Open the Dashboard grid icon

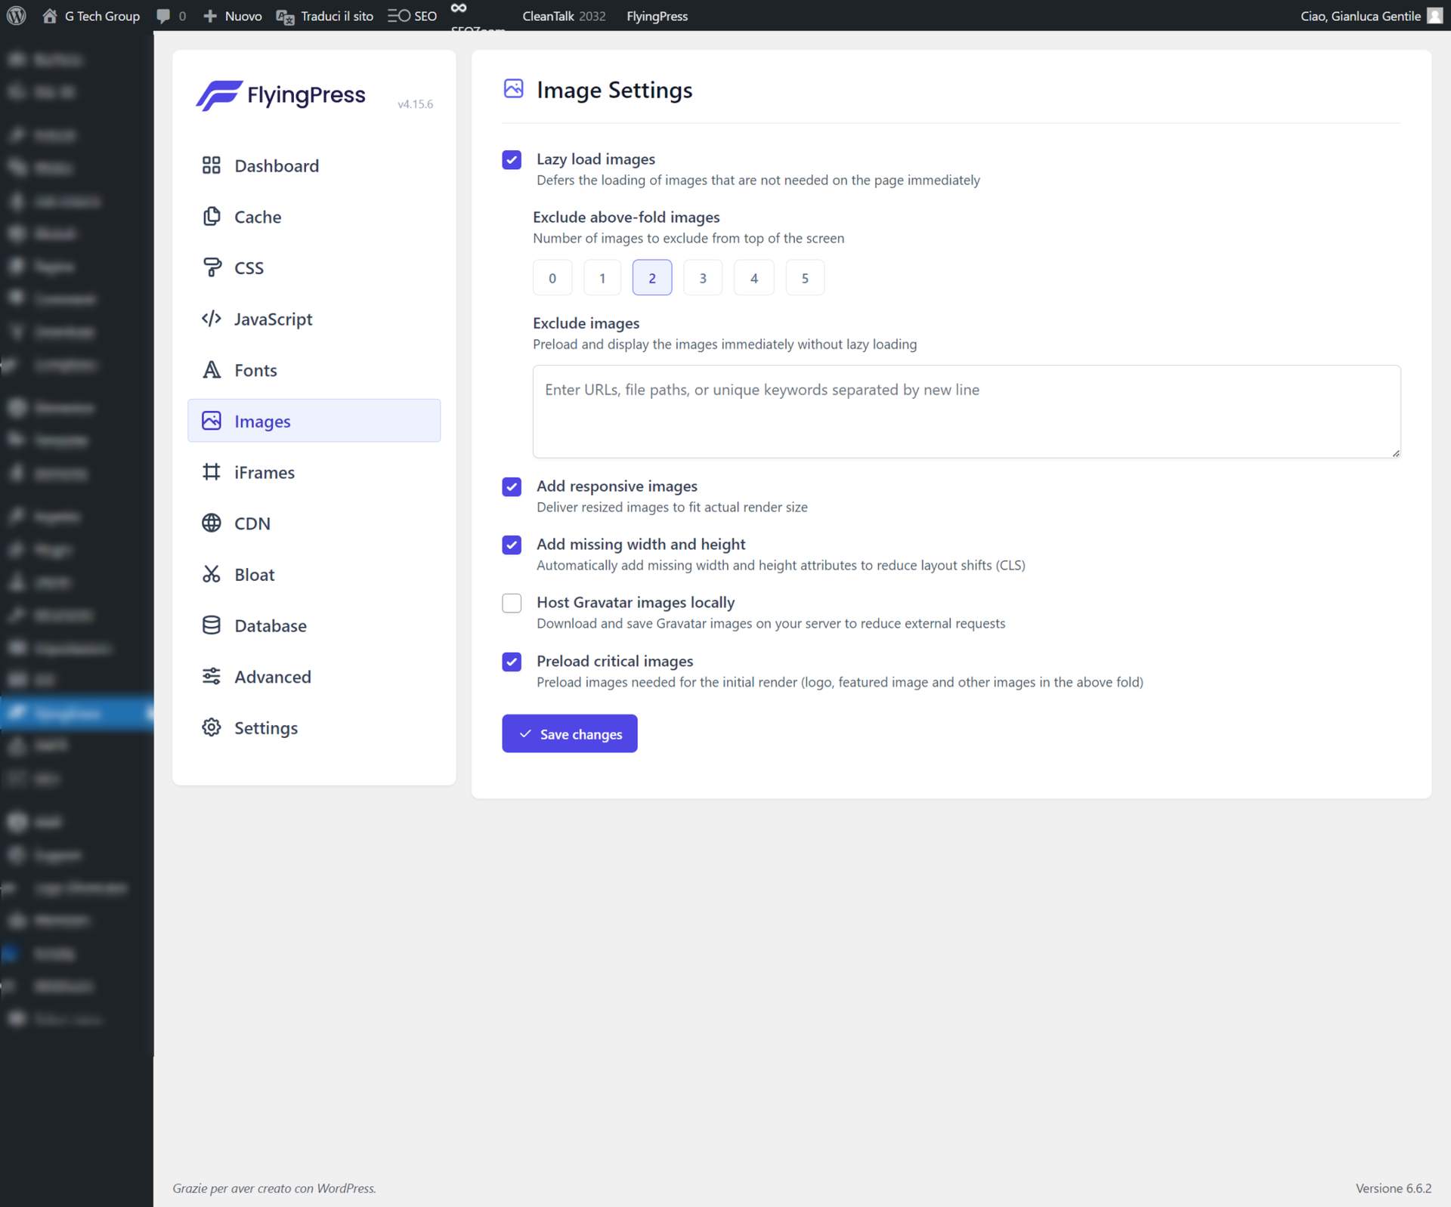[x=211, y=165]
